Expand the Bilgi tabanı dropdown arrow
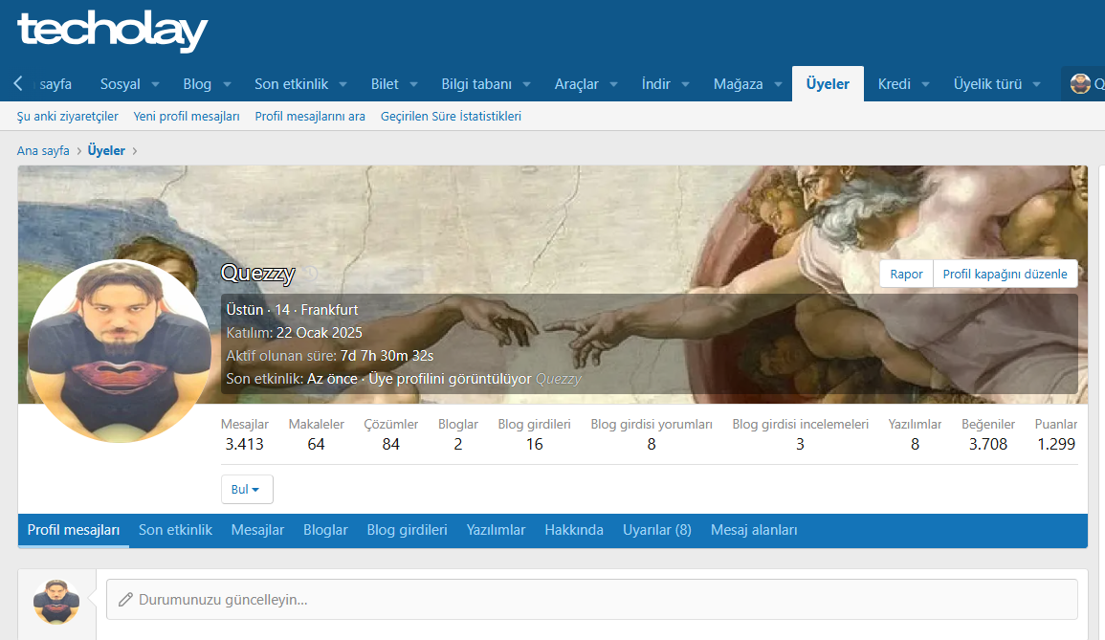This screenshot has width=1105, height=640. 526,84
